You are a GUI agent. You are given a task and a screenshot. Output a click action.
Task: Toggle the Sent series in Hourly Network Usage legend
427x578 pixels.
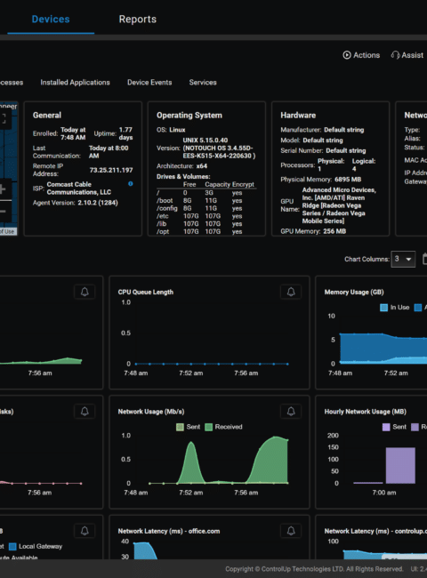point(395,427)
